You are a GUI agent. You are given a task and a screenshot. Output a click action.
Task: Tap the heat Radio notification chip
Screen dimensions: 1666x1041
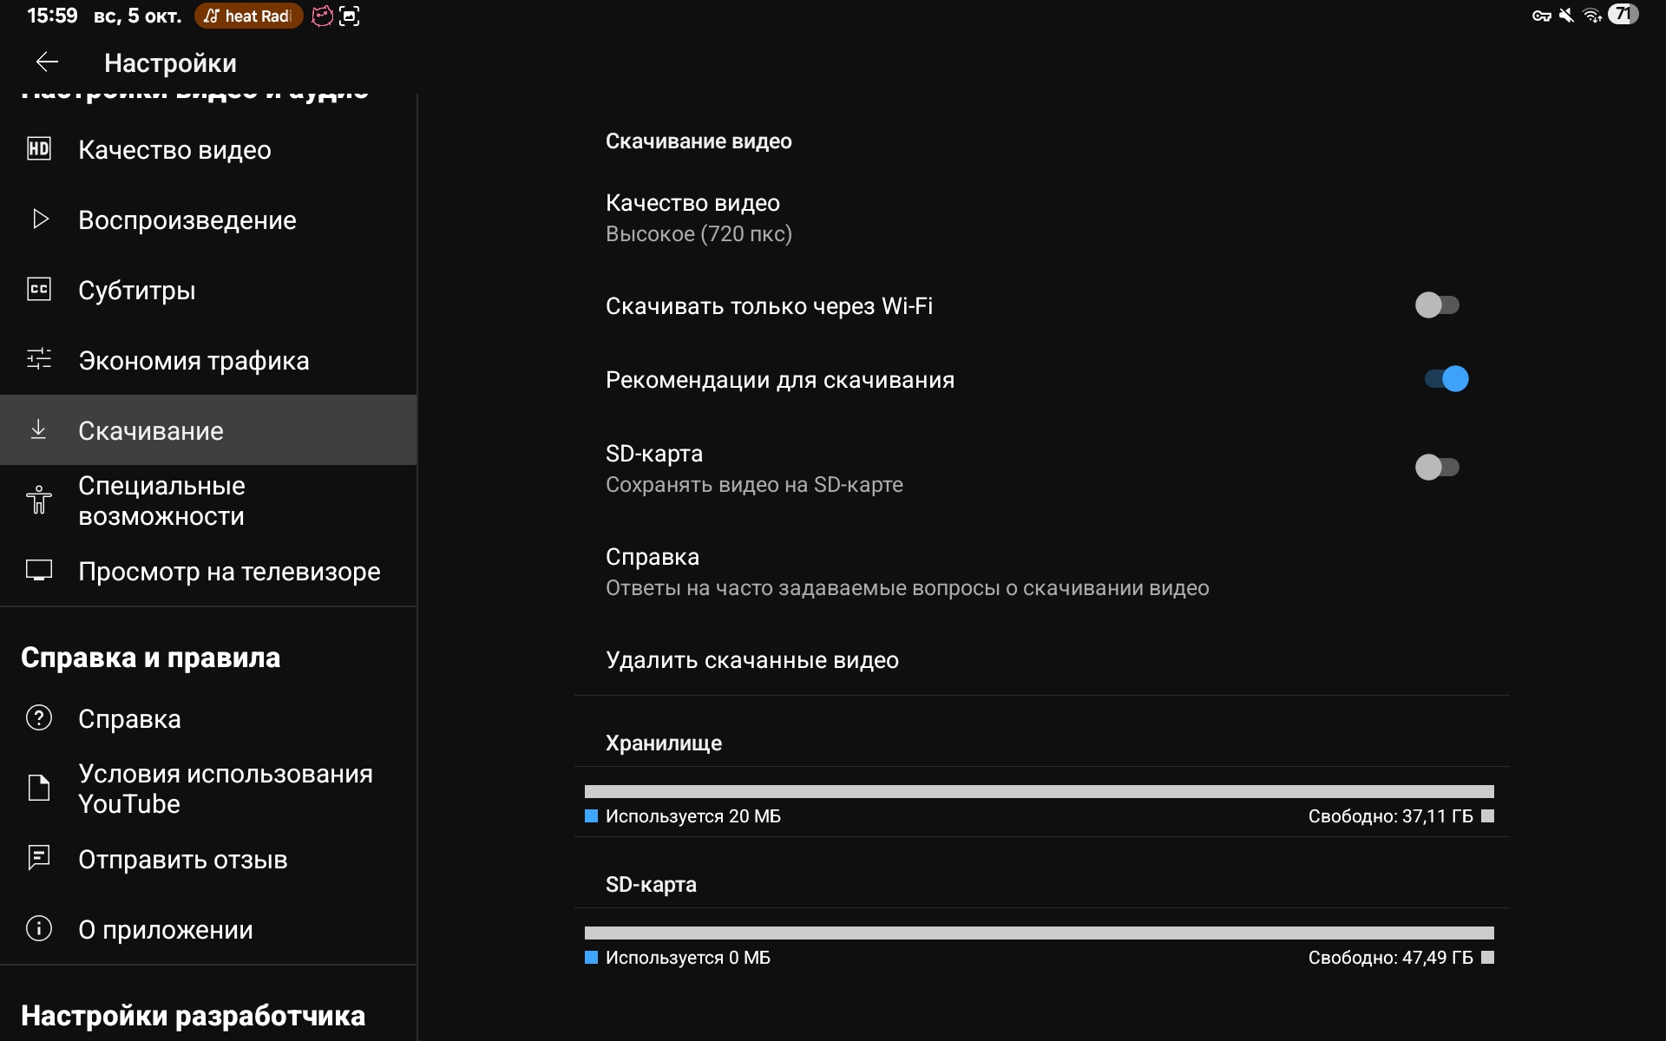248,16
